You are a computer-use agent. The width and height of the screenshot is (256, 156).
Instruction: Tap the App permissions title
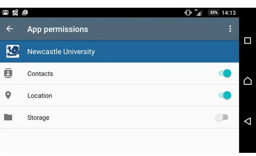point(58,29)
